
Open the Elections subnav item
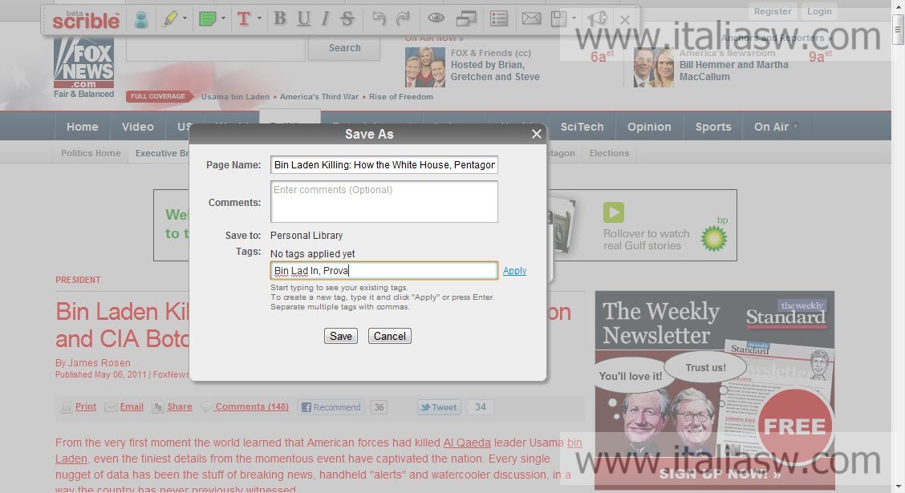coord(609,153)
